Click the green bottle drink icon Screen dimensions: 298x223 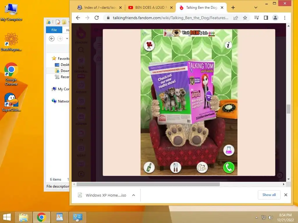point(149,168)
